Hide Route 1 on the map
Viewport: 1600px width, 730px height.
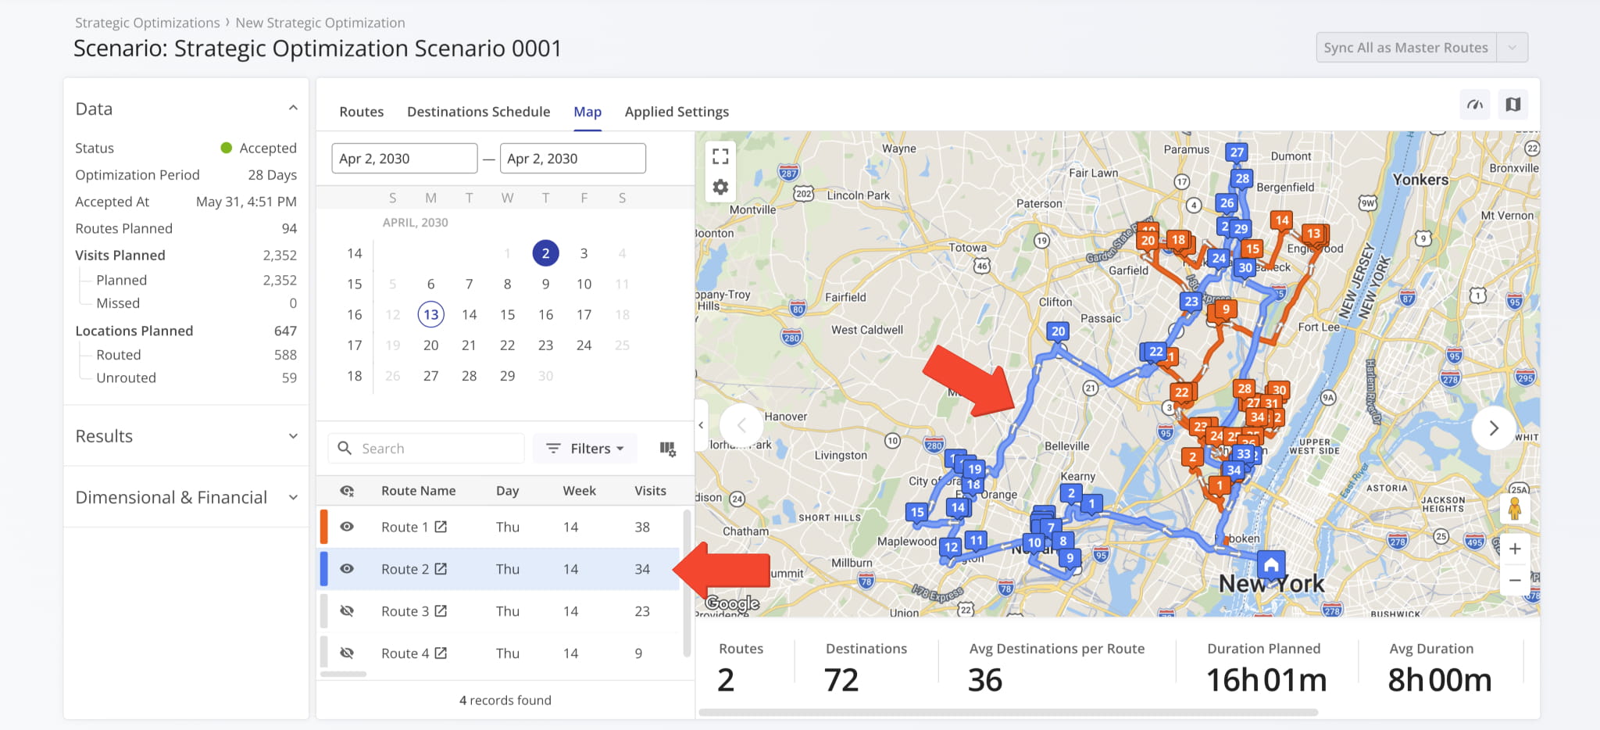(x=347, y=527)
